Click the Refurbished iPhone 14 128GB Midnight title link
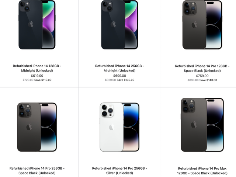The image size is (236, 177). (x=37, y=68)
